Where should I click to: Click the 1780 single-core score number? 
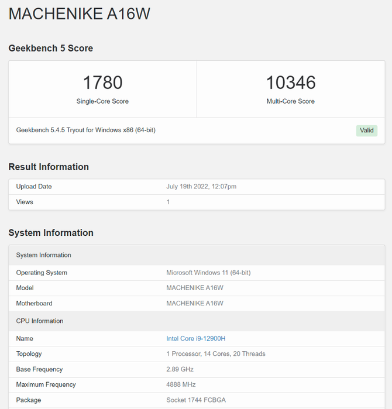102,83
